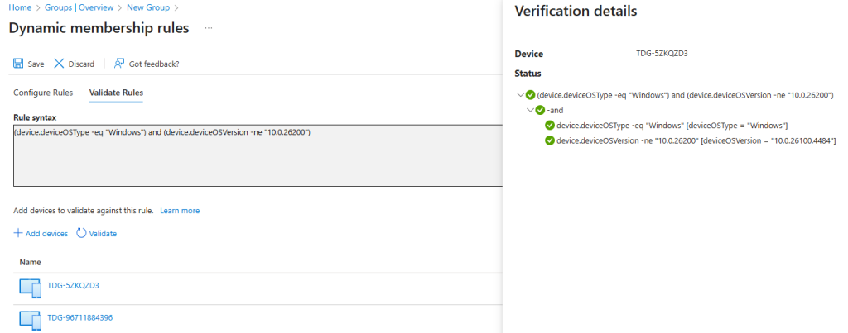Viewport: 848px width, 333px height.
Task: Open the Learn more link
Action: (180, 211)
